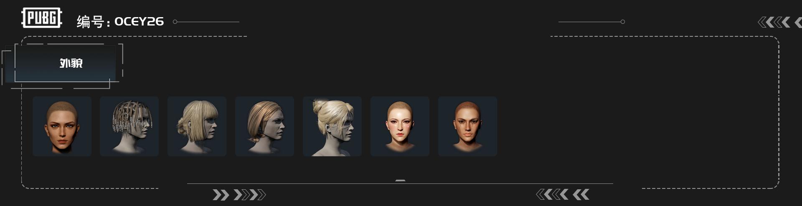The width and height of the screenshot is (802, 206).
Task: Click the PUBG logo
Action: tap(42, 18)
